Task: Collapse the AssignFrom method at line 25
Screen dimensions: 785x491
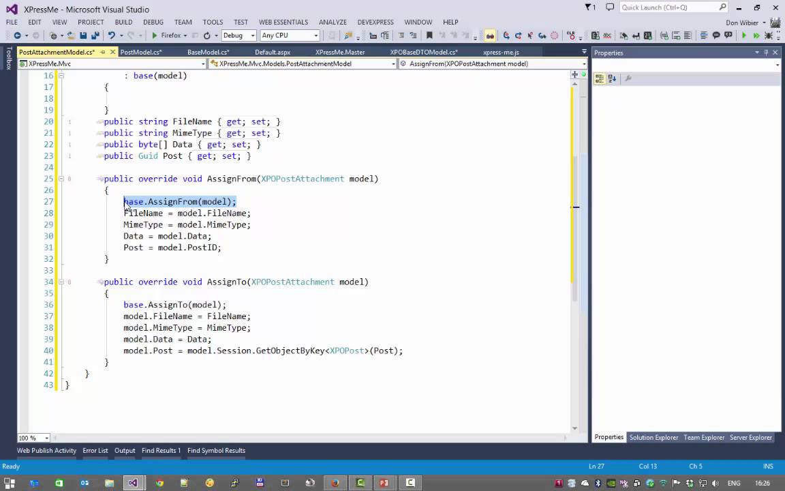Action: coord(61,179)
